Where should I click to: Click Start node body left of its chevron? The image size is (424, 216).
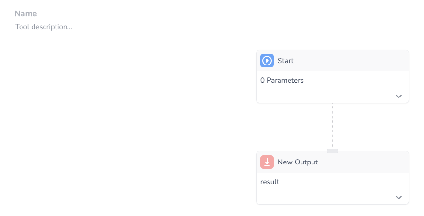(324, 96)
